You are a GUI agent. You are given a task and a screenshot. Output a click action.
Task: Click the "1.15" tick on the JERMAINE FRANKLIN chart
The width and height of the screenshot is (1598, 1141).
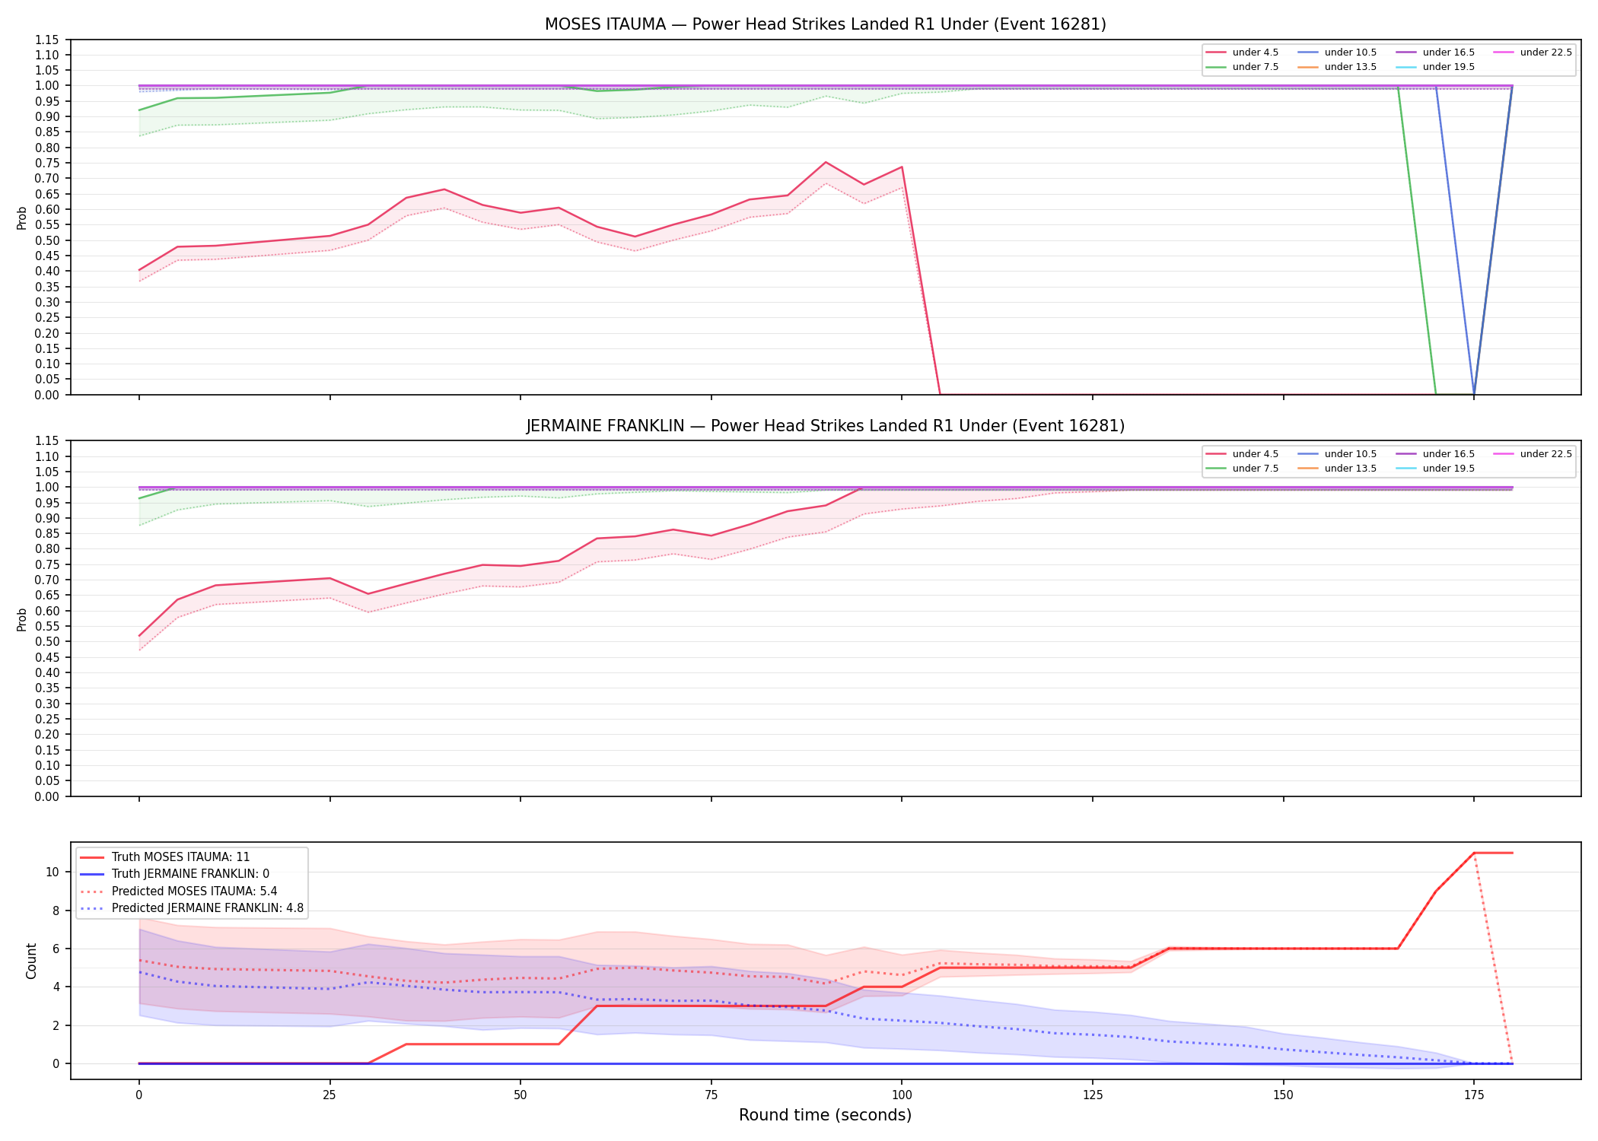click(47, 441)
